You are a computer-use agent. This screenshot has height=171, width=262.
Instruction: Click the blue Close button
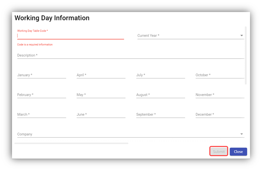coord(238,152)
